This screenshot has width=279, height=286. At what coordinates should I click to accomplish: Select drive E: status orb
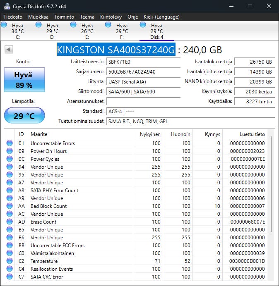[74, 25]
